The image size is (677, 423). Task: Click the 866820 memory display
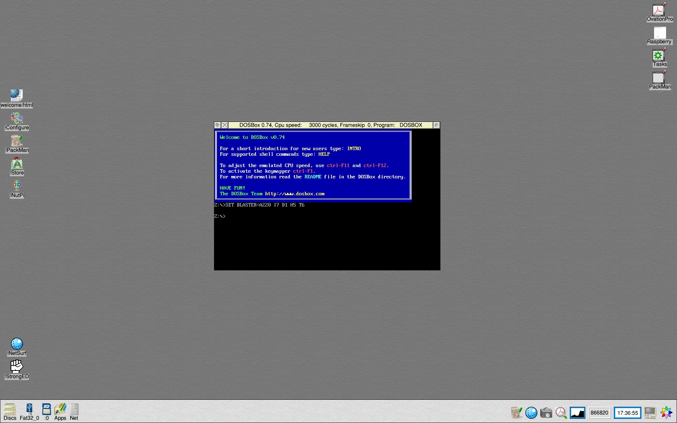click(x=599, y=412)
